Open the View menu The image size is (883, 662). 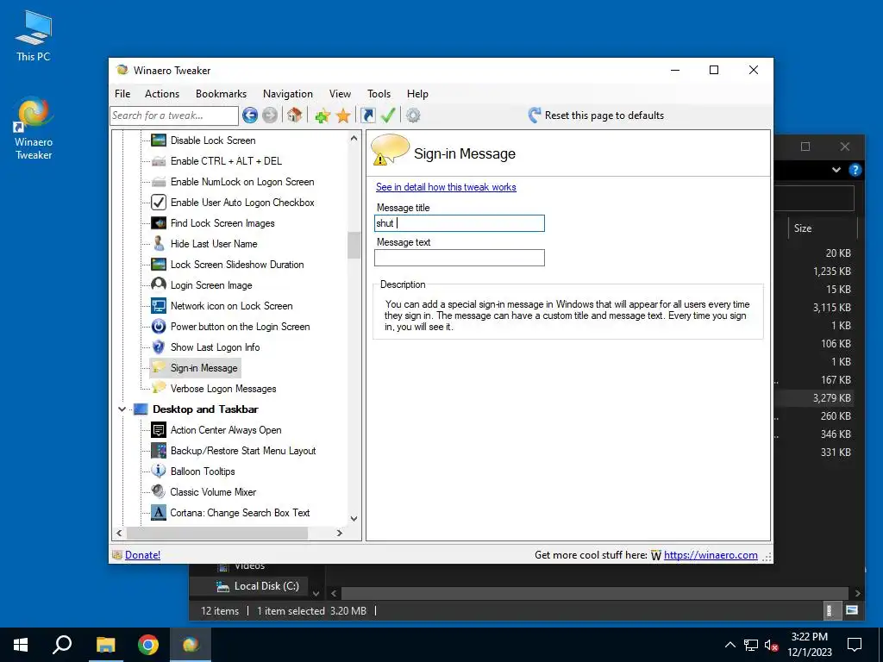coord(340,94)
